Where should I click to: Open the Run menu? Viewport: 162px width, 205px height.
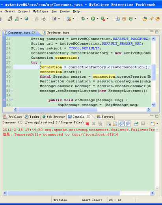point(54,11)
